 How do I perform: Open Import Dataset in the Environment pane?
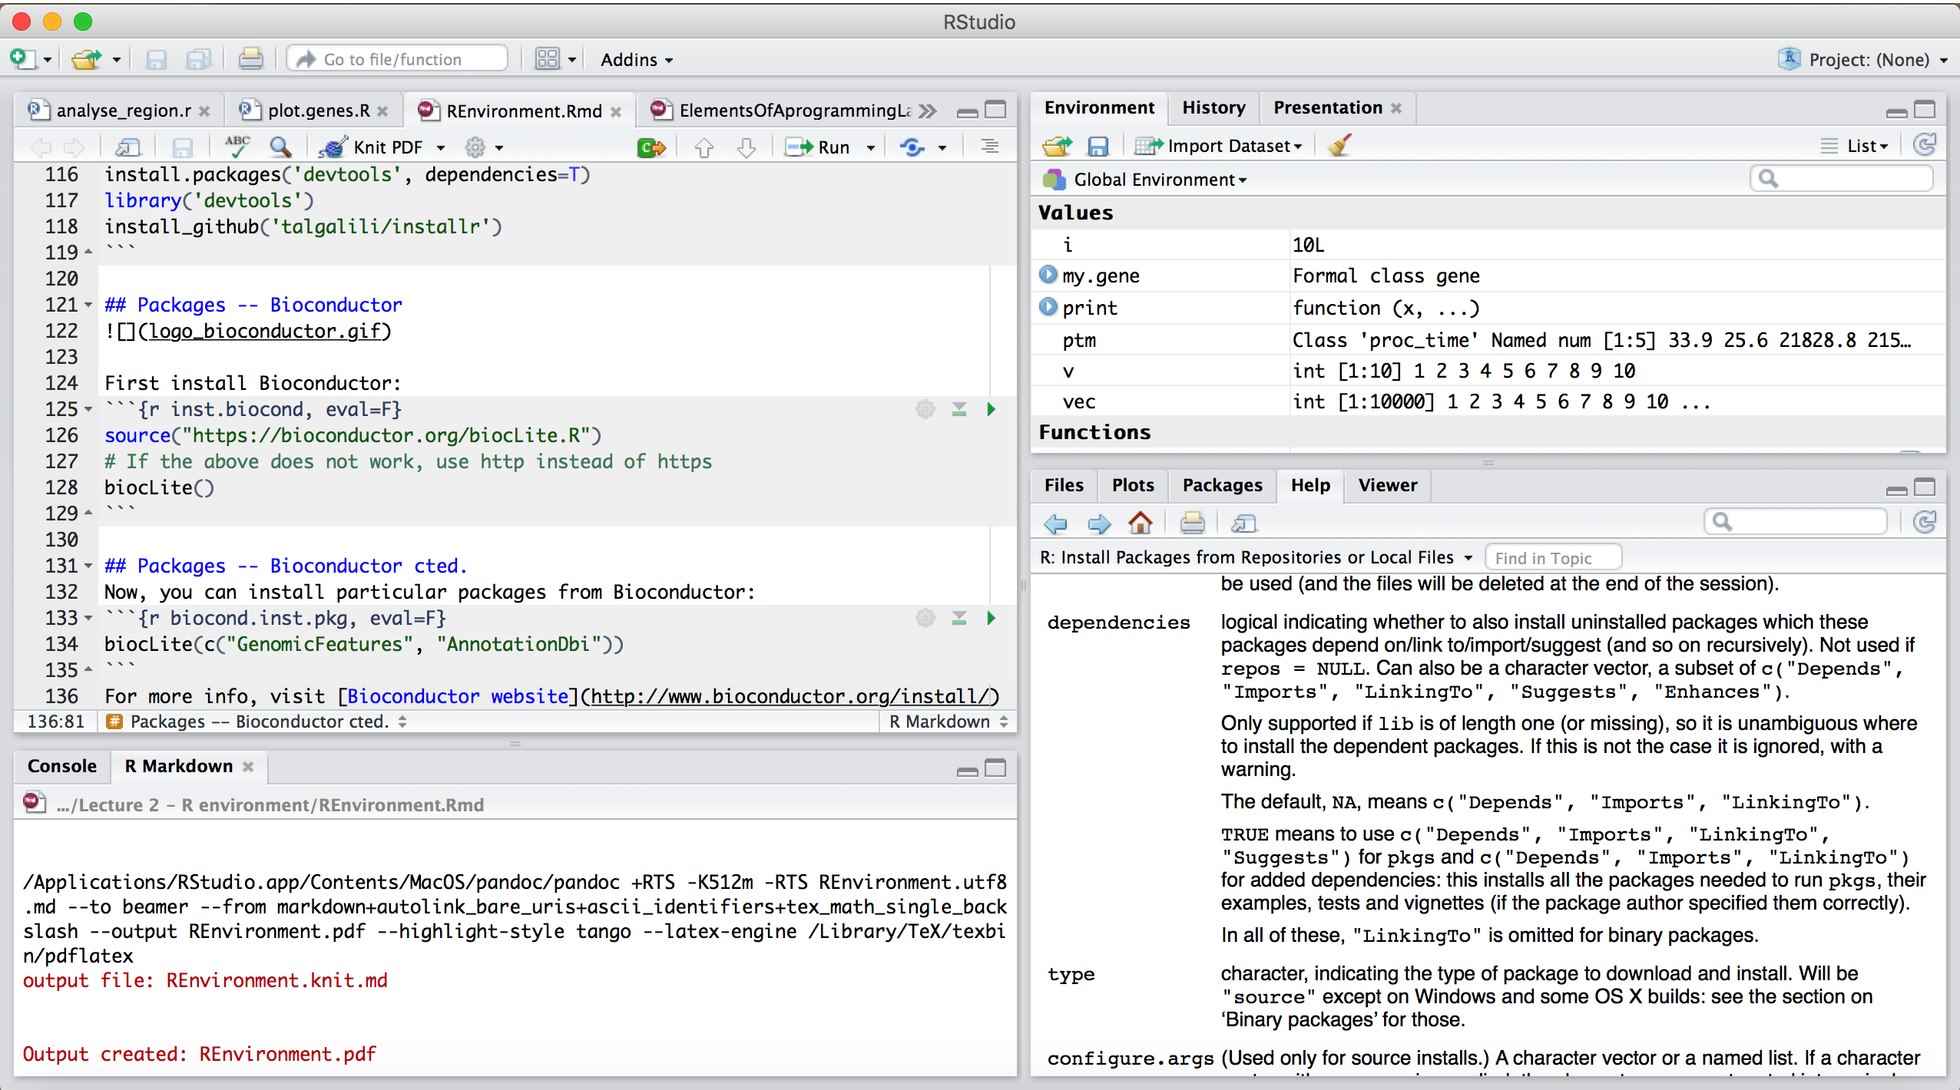[1220, 146]
